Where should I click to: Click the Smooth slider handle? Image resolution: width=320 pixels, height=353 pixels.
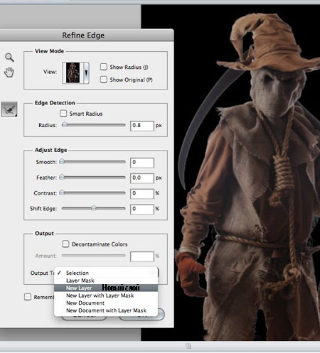[x=62, y=161]
